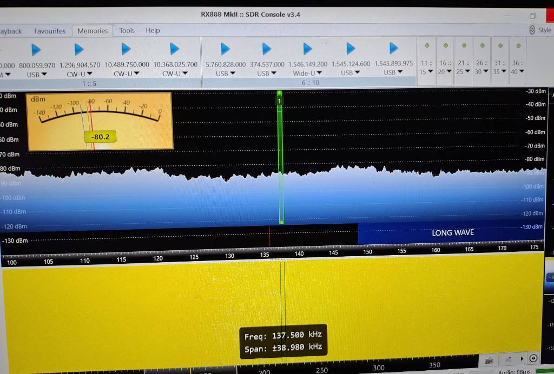The height and width of the screenshot is (374, 554).
Task: Toggle the green dot for bank 36::40
Action: (x=518, y=45)
